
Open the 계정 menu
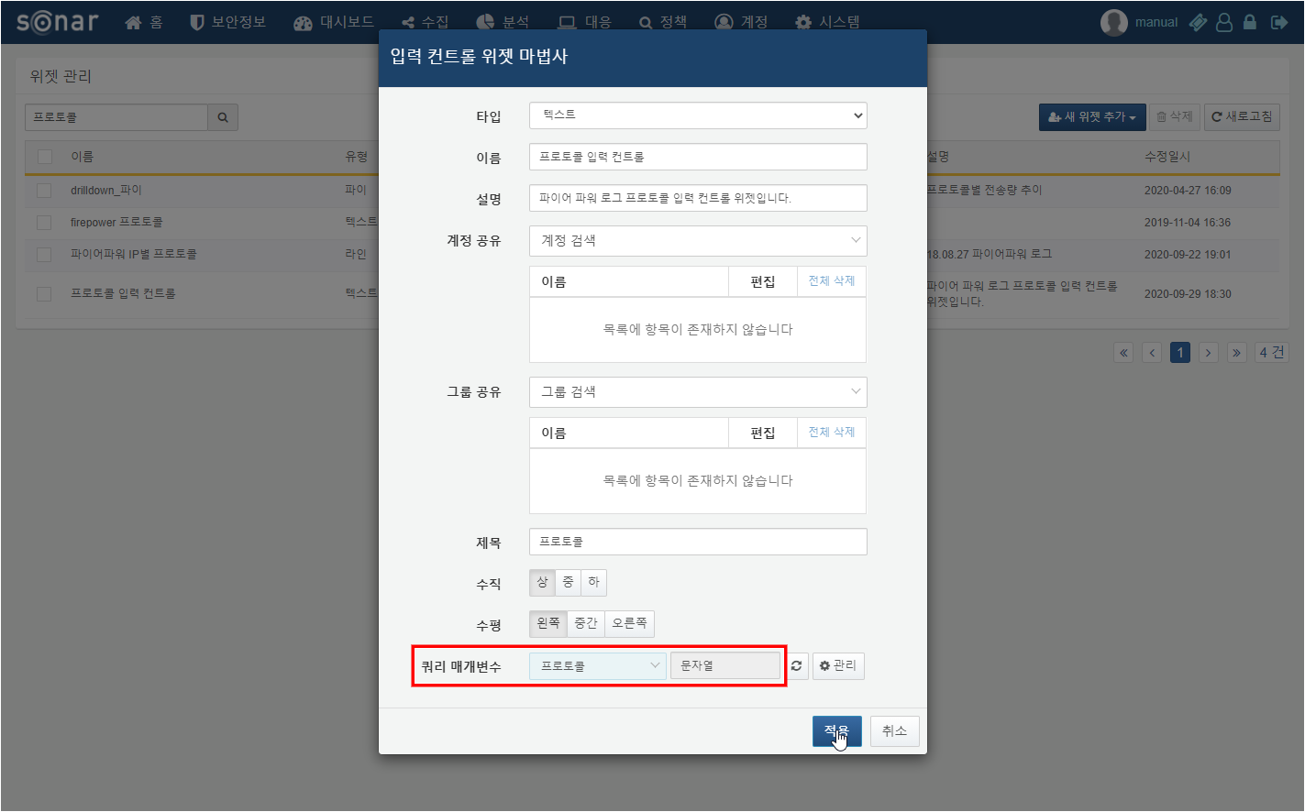pyautogui.click(x=741, y=22)
